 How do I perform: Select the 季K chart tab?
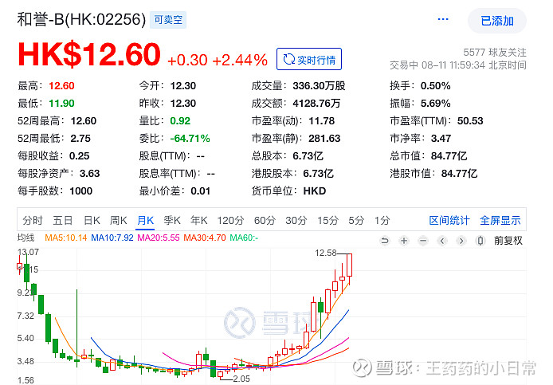(x=172, y=221)
